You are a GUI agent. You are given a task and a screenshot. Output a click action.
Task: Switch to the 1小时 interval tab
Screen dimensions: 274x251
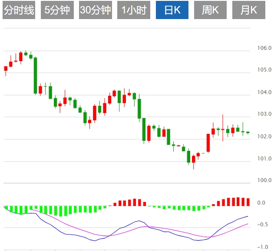coord(134,10)
